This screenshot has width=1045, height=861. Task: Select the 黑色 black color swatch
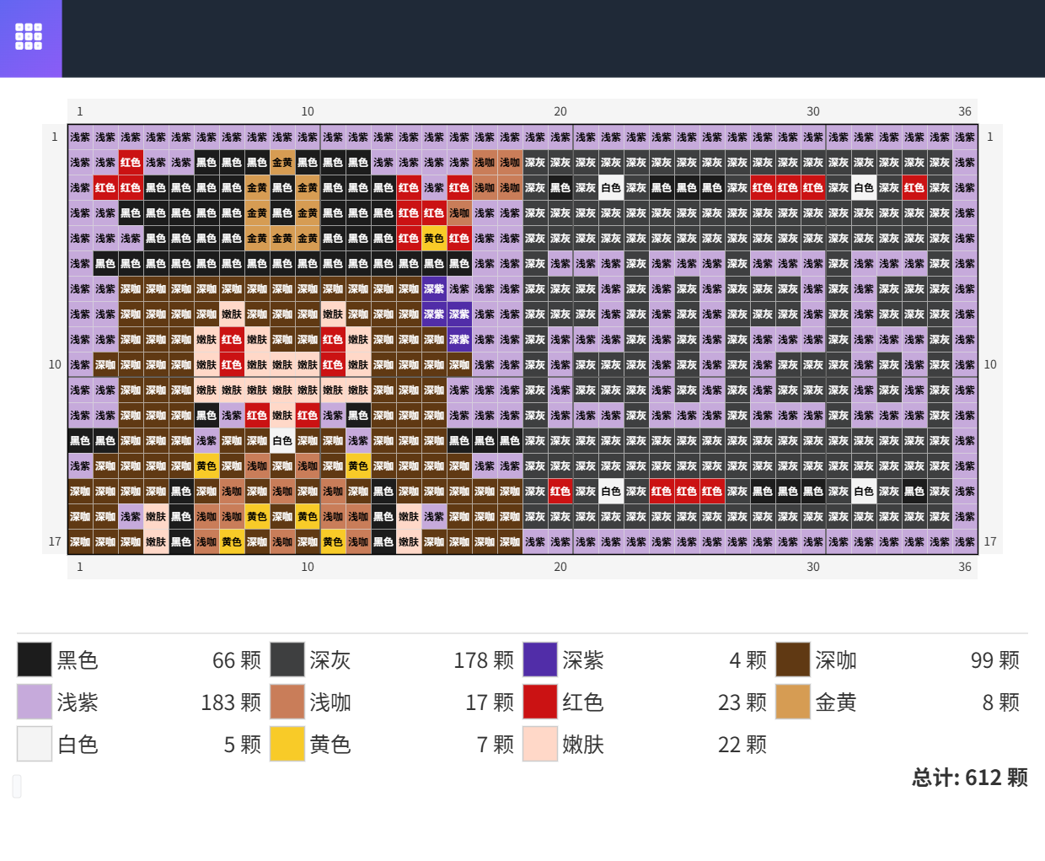[35, 659]
